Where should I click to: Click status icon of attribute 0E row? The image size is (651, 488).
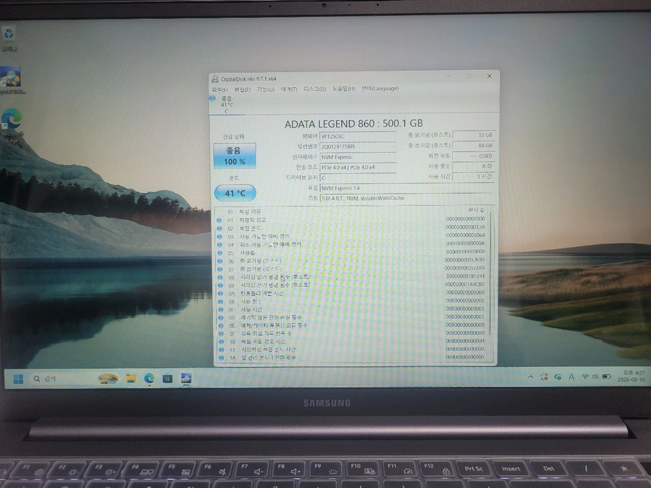221,326
